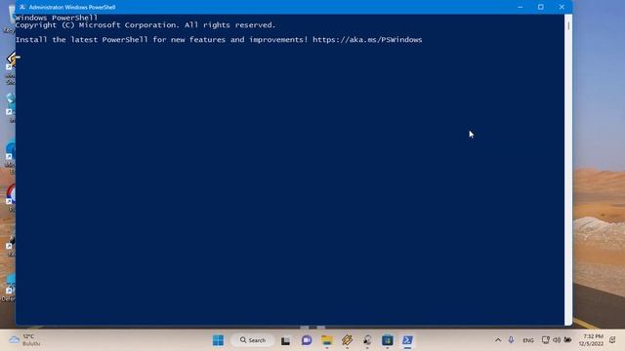Open the weather widget showing 12°C

[x=24, y=340]
